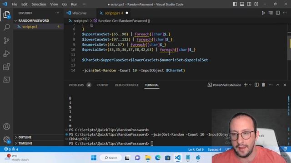Click the Run Selection icon in editor toolbar
The height and width of the screenshot is (163, 291).
(x=271, y=13)
